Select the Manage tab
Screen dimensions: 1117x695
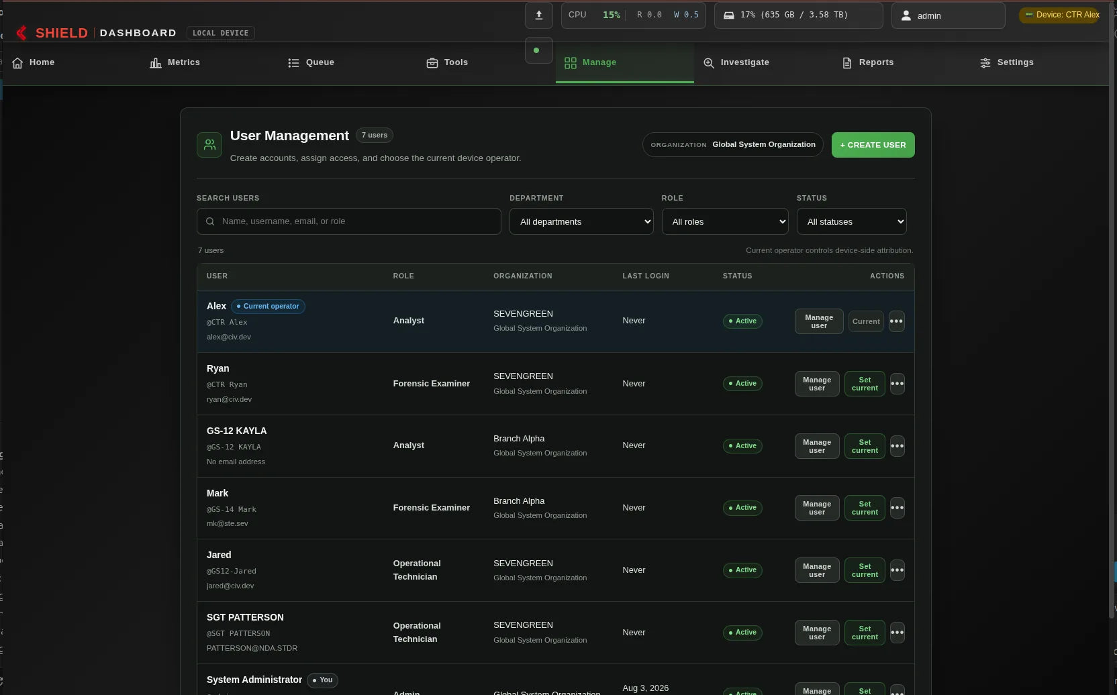point(624,62)
